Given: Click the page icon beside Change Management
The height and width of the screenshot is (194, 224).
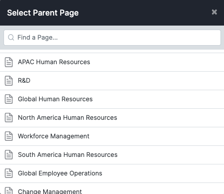Looking at the screenshot, I should point(9,190).
